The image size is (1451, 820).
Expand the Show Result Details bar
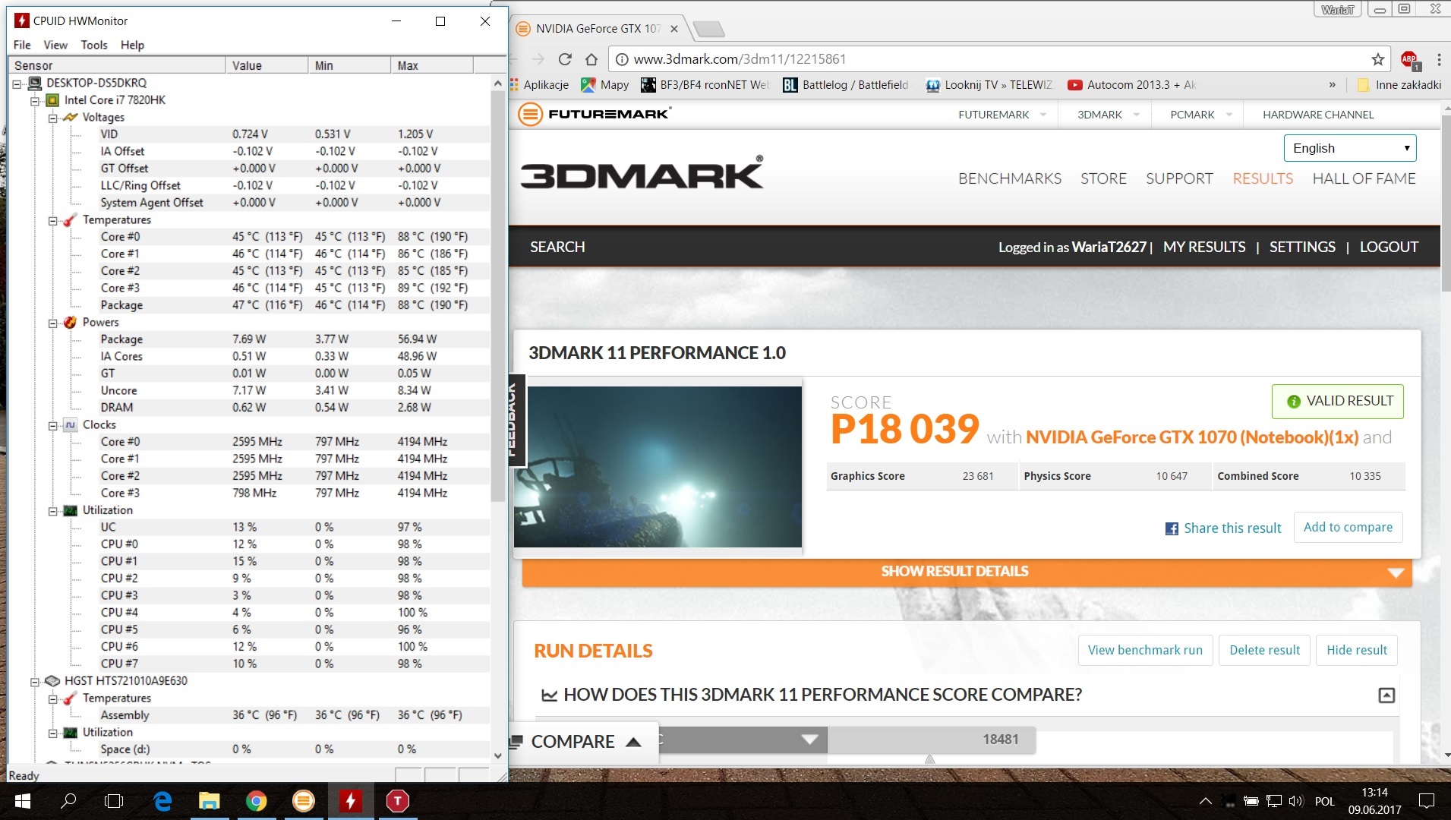pyautogui.click(x=967, y=572)
